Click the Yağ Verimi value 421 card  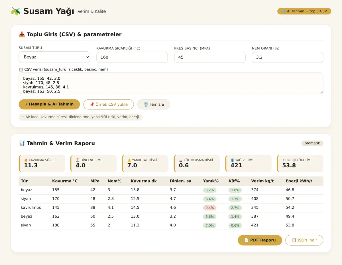248,164
